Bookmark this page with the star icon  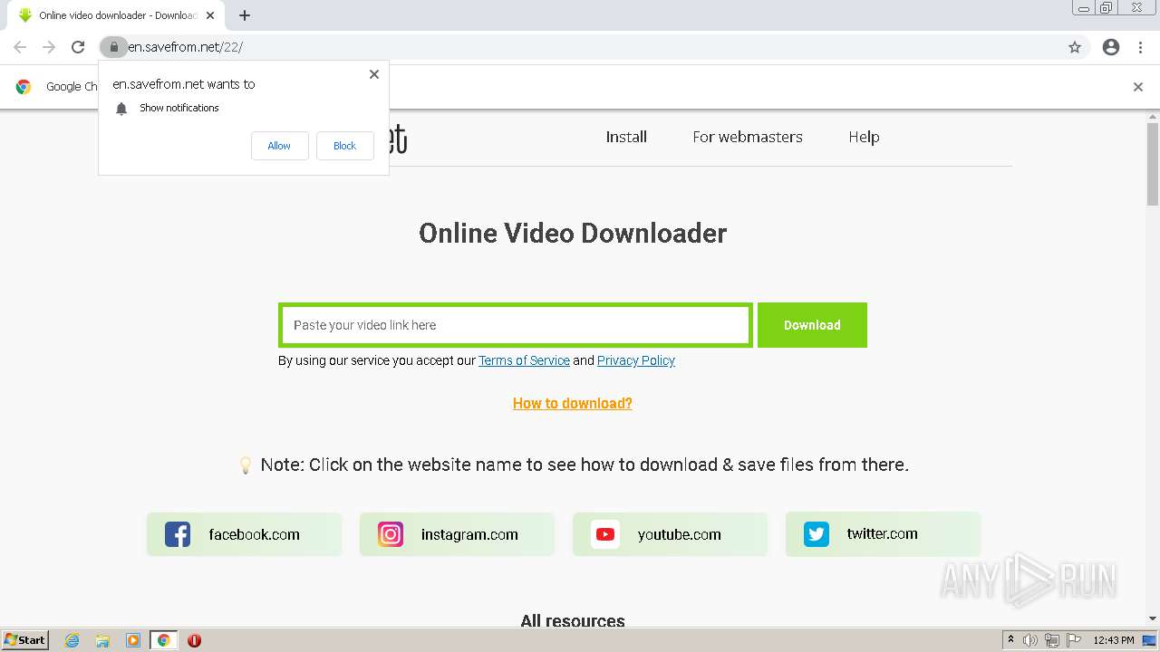click(x=1075, y=47)
